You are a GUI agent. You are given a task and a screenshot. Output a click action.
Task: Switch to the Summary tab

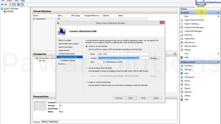click(x=37, y=122)
